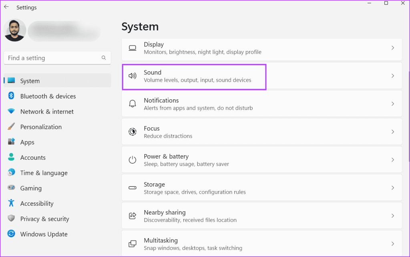
Task: Click the Gaming controller icon
Action: click(11, 188)
